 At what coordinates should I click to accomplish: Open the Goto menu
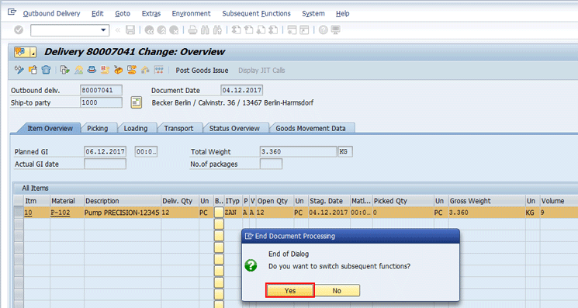[x=123, y=13]
